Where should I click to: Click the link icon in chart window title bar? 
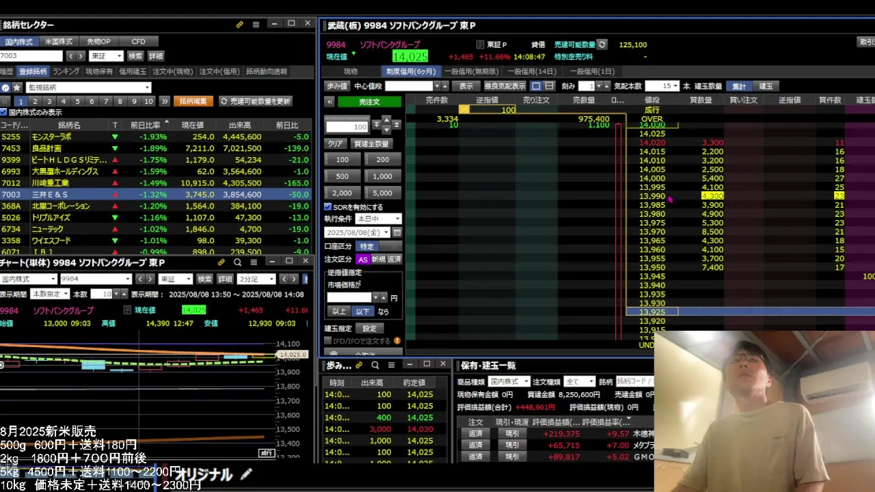click(x=221, y=262)
